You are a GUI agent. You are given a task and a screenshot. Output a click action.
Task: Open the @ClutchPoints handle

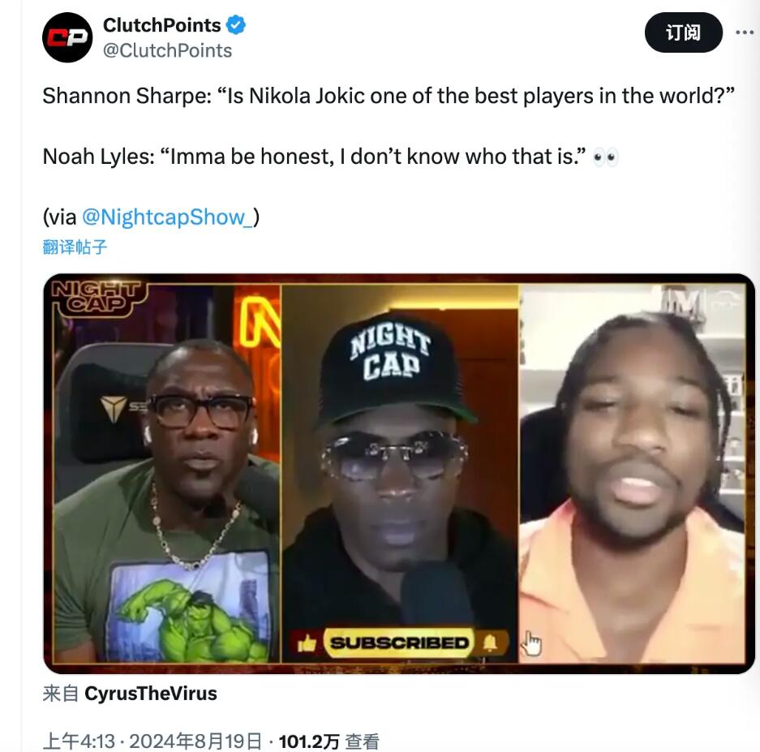coord(168,50)
